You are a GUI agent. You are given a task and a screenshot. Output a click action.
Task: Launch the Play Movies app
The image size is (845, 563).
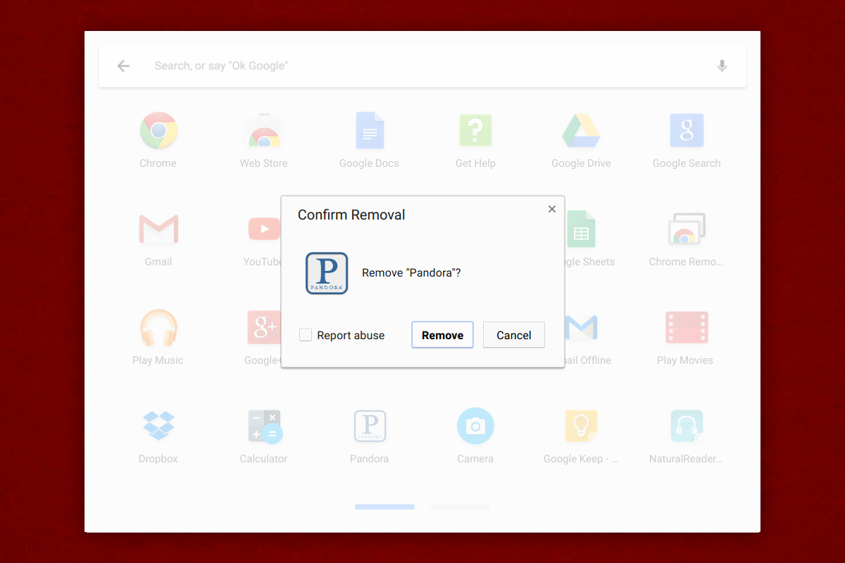pos(687,328)
